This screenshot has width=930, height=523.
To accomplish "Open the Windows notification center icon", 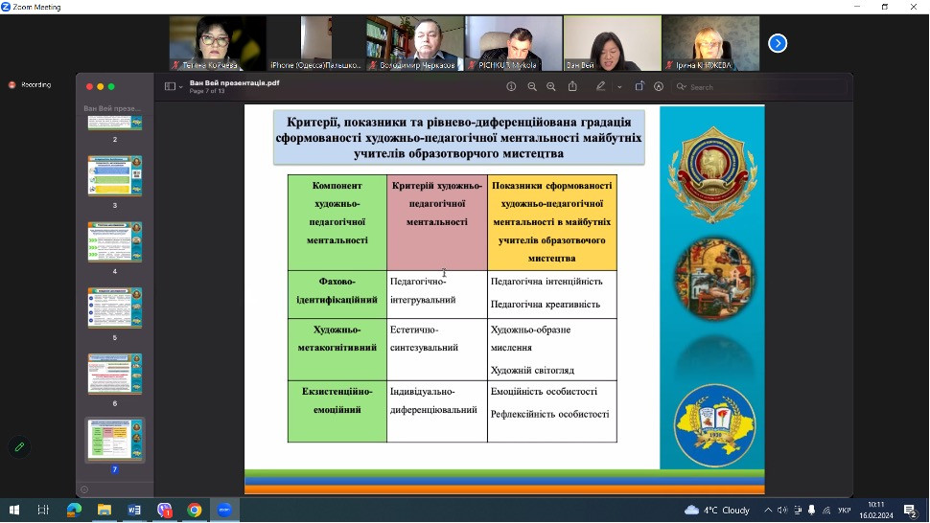I will pyautogui.click(x=911, y=510).
